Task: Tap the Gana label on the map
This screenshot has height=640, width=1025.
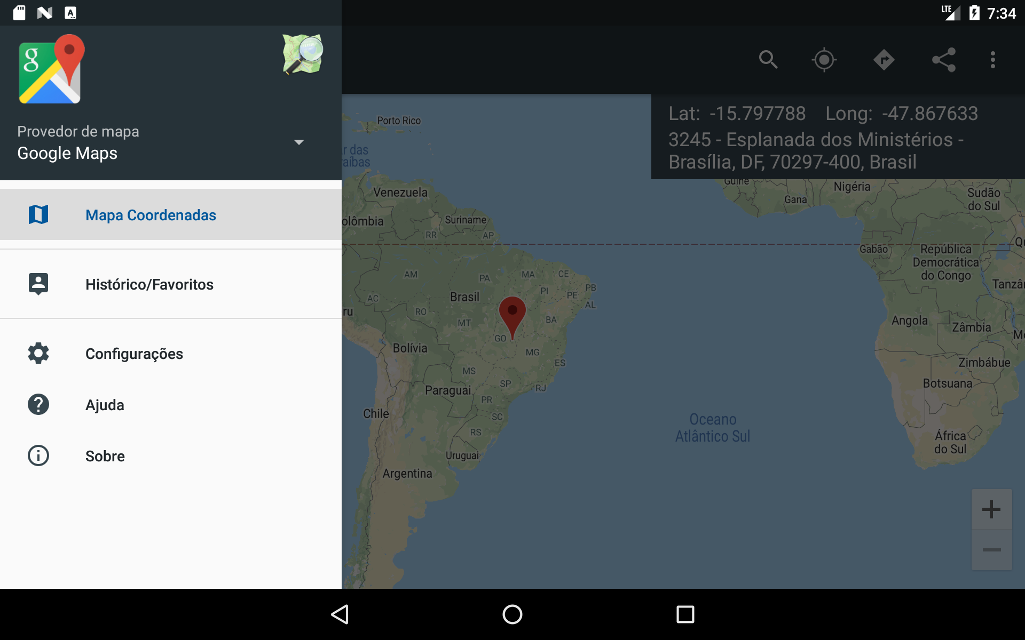Action: [x=795, y=199]
